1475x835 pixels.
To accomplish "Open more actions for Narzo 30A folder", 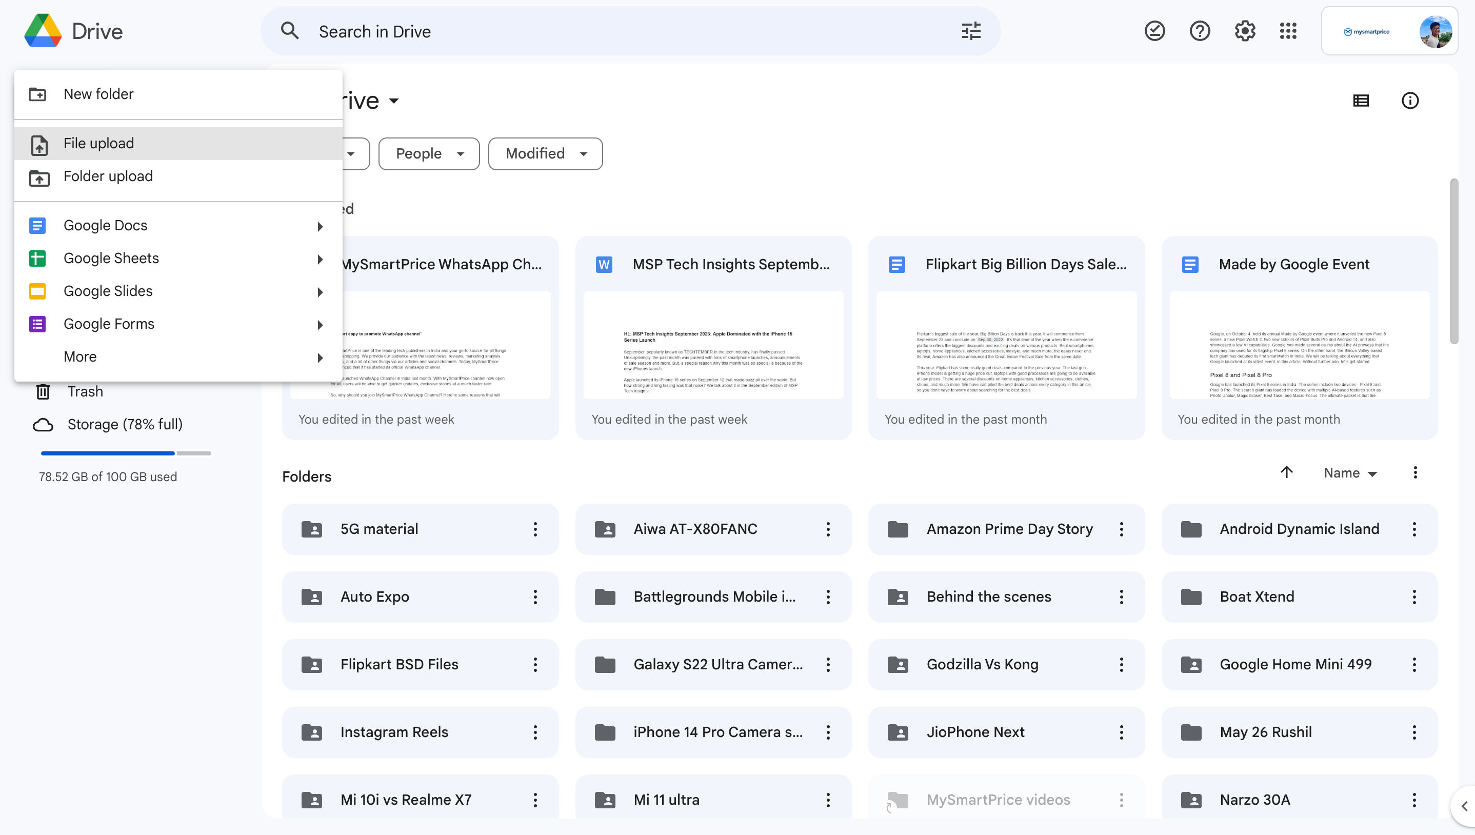I will pos(1414,800).
